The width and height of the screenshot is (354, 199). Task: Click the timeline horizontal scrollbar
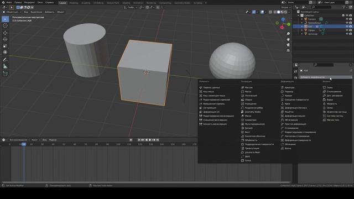click(x=146, y=182)
